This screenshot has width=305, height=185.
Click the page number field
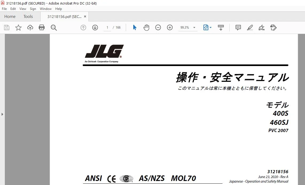tap(107, 28)
